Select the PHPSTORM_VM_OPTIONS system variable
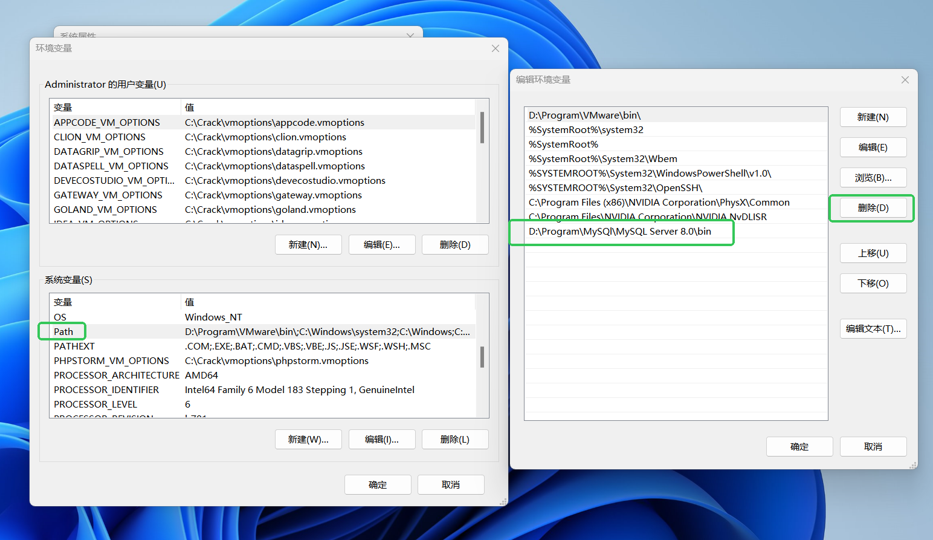 (x=263, y=361)
